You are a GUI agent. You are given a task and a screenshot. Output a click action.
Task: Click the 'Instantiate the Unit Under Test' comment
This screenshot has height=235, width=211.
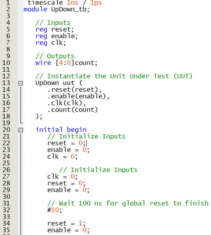(x=114, y=76)
